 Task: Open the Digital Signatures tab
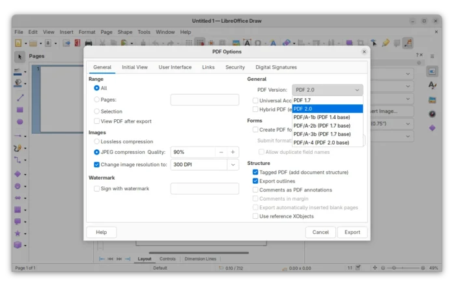tap(276, 67)
